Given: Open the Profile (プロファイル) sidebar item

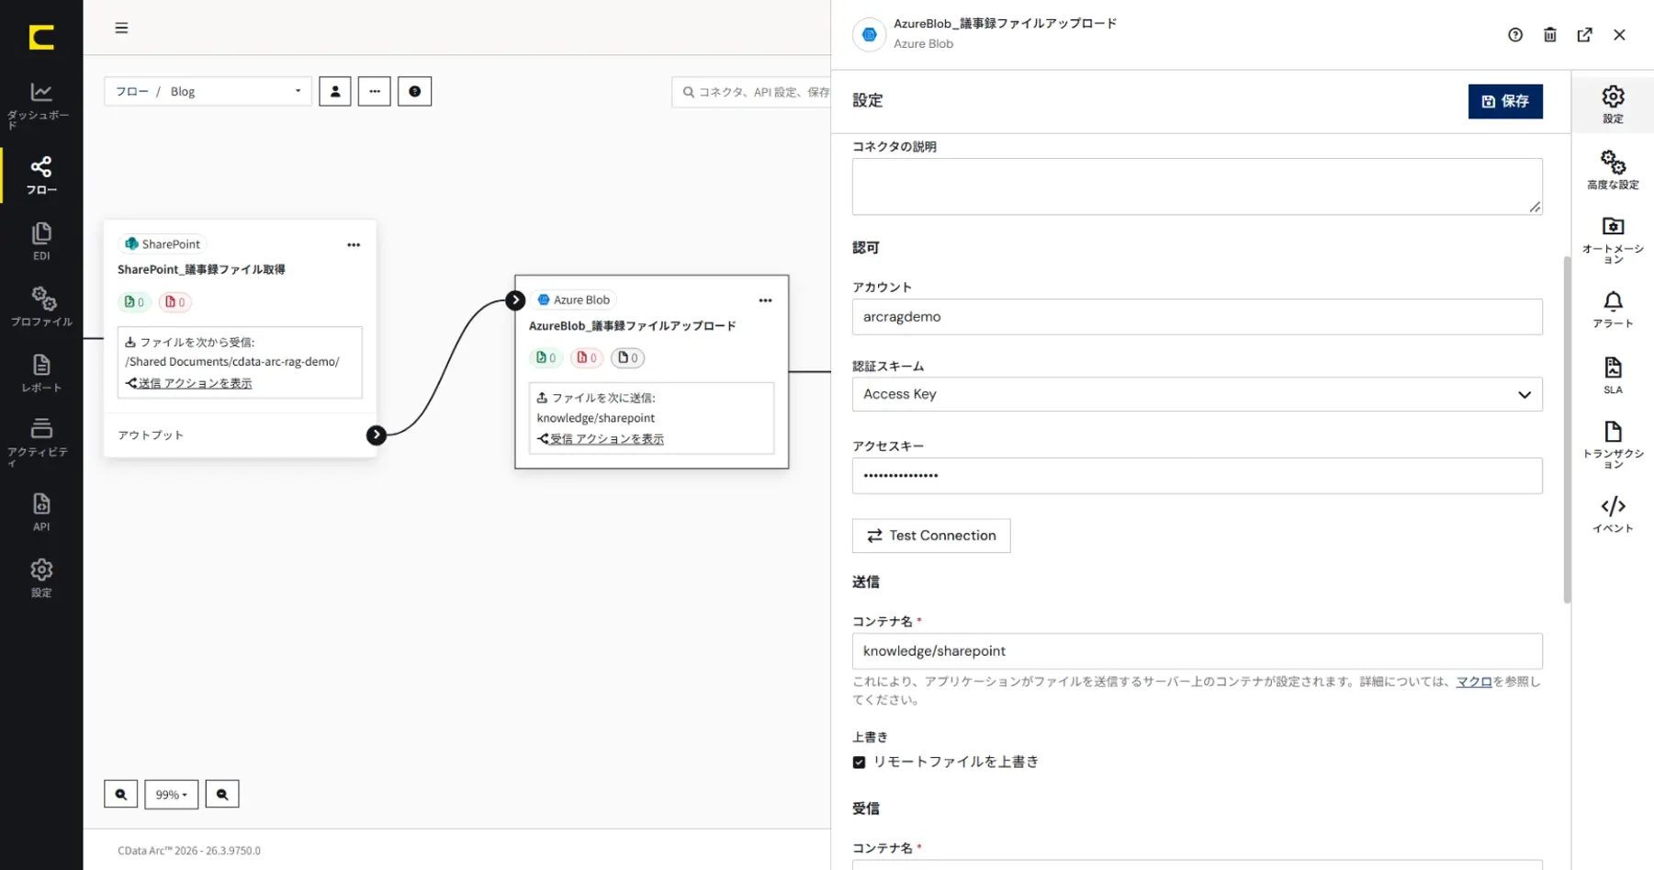Looking at the screenshot, I should tap(40, 307).
